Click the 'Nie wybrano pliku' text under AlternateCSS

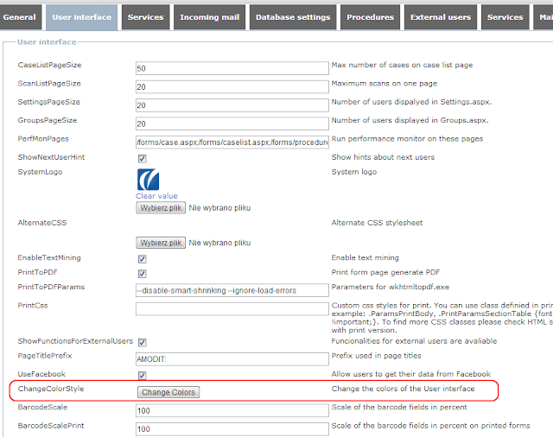coord(219,243)
